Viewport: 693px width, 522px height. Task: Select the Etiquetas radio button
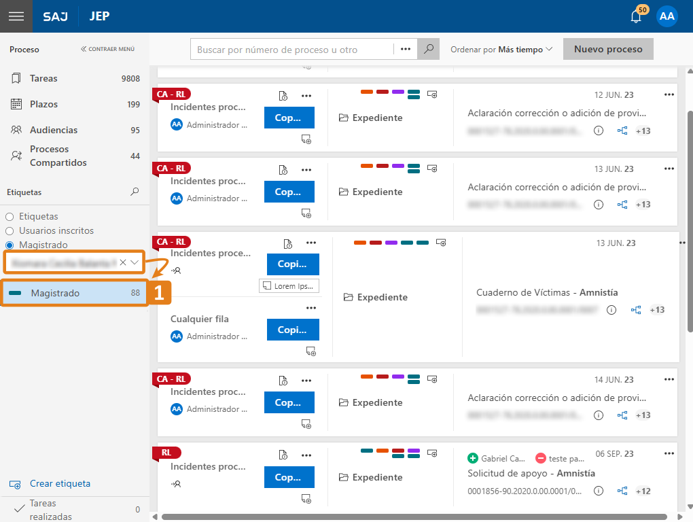pos(10,217)
